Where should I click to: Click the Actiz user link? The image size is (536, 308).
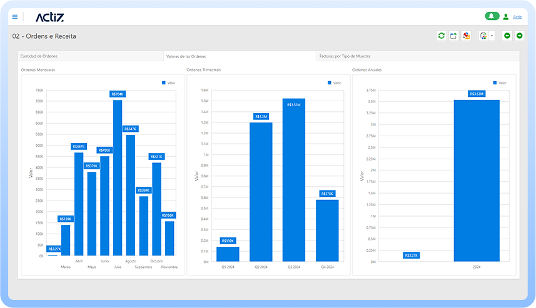[517, 17]
